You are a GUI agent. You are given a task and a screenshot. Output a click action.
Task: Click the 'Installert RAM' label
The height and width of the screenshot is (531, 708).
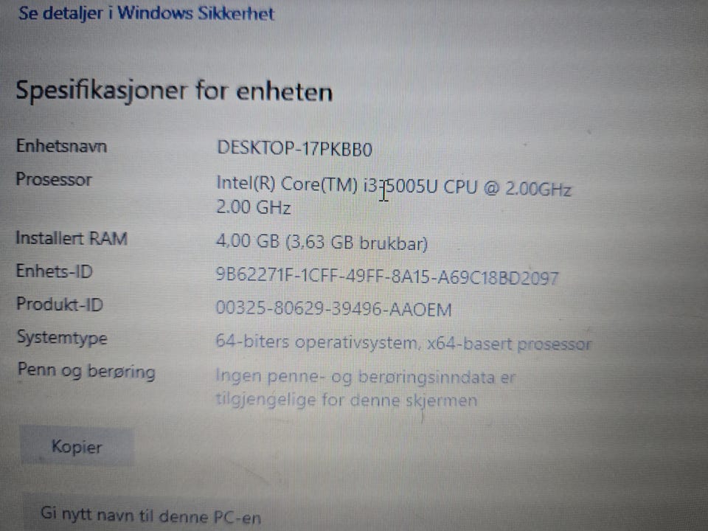pyautogui.click(x=72, y=238)
